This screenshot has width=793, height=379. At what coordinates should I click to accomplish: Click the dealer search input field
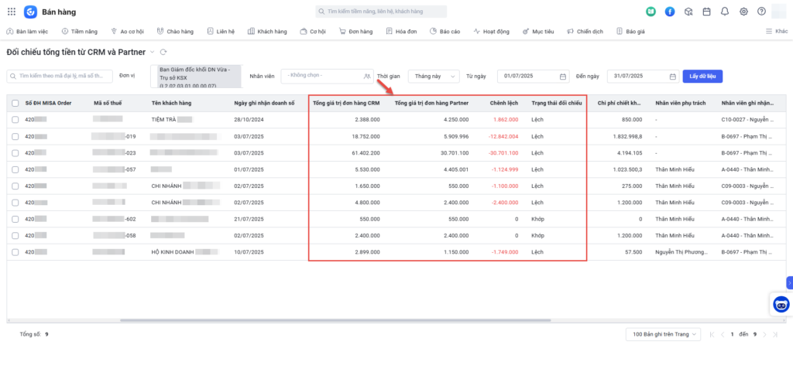coord(58,77)
